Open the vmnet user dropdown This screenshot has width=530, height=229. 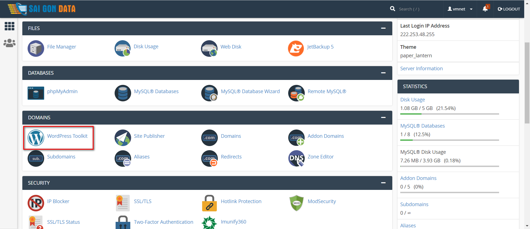coord(460,9)
